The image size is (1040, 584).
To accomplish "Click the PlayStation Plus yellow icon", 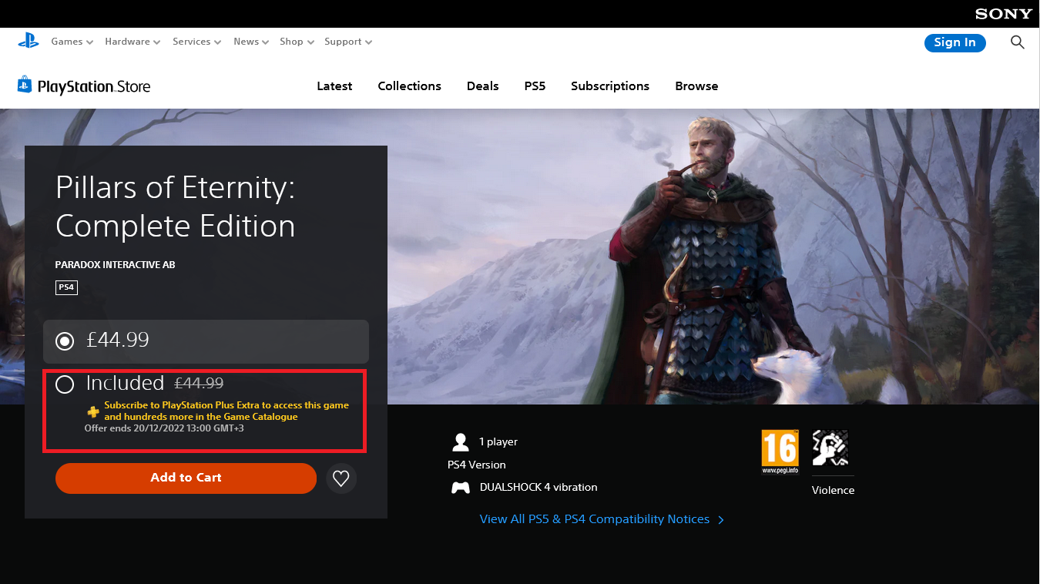I will pyautogui.click(x=93, y=411).
